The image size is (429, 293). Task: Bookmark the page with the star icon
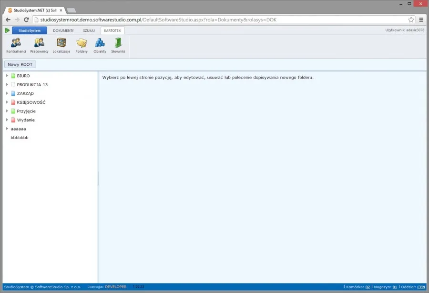[x=411, y=20]
